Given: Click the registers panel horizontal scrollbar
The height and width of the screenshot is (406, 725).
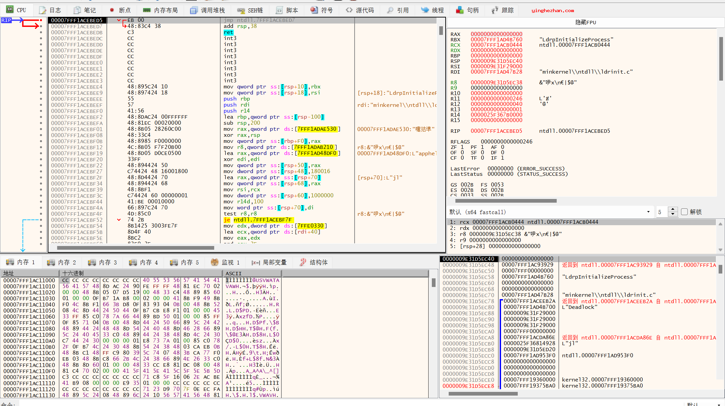Looking at the screenshot, I should pos(506,201).
